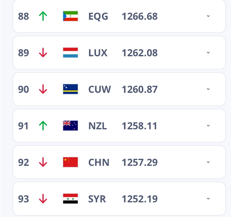Click the Equatorial Guinea flag icon

(70, 16)
